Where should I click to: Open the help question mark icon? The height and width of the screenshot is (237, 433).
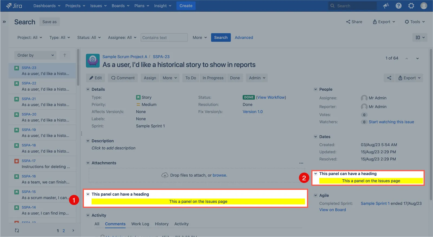[398, 6]
